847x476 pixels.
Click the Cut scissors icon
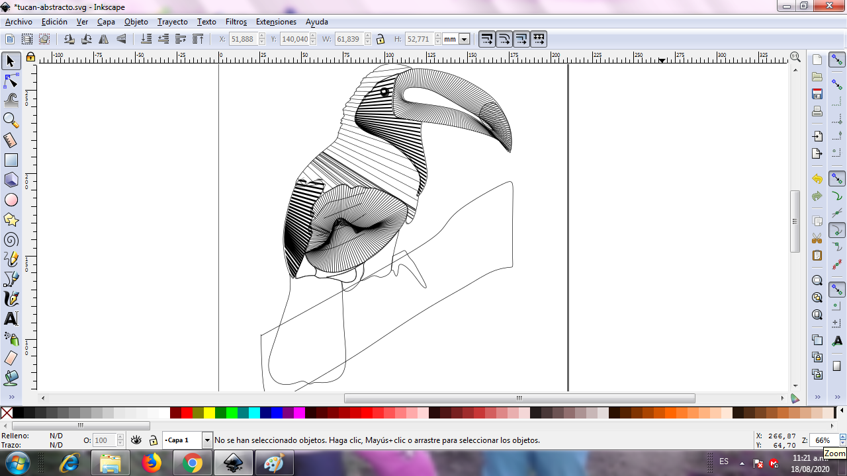(x=817, y=238)
